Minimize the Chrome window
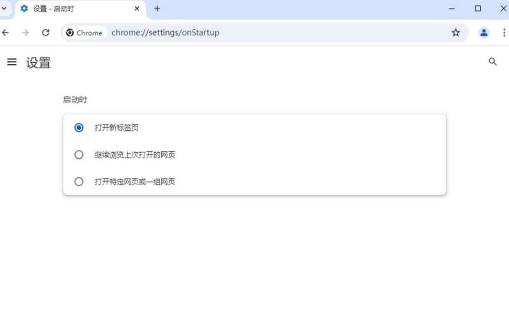The image size is (509, 335). click(x=452, y=9)
